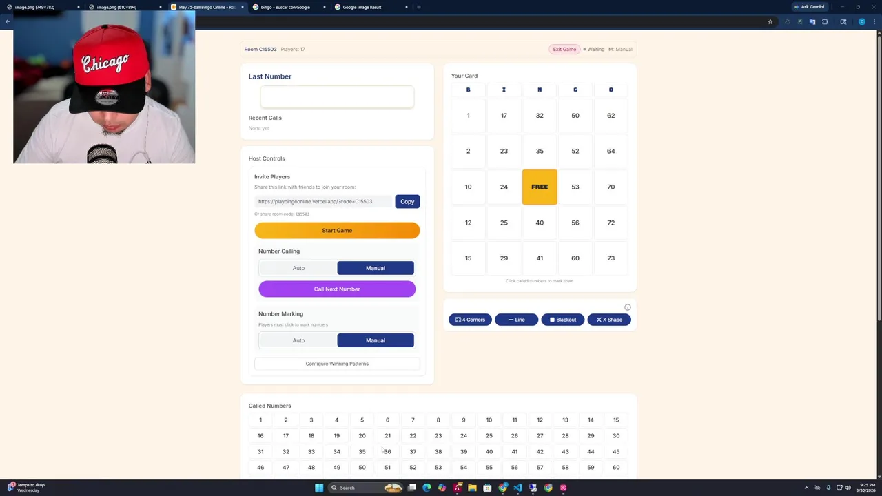The width and height of the screenshot is (882, 496).
Task: Mark number 53 on your card
Action: [575, 187]
